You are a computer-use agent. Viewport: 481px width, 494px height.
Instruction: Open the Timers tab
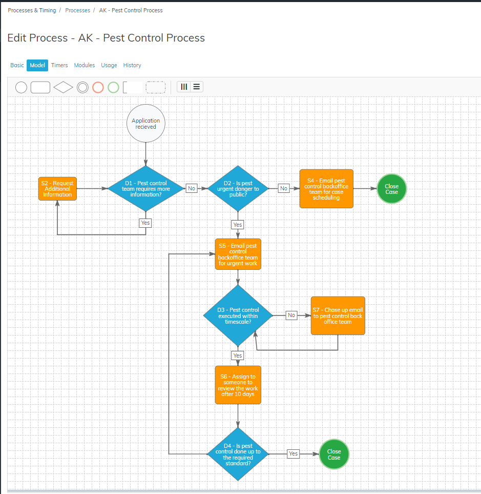(59, 65)
